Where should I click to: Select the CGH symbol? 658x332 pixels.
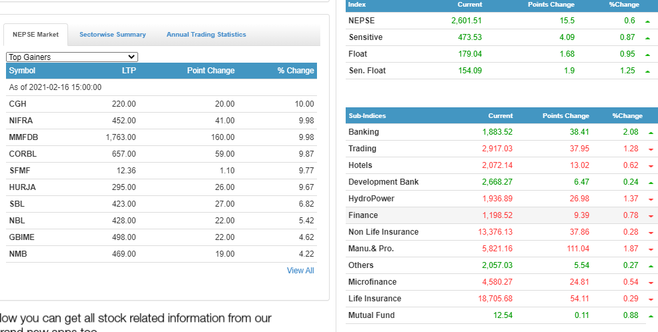pyautogui.click(x=17, y=104)
